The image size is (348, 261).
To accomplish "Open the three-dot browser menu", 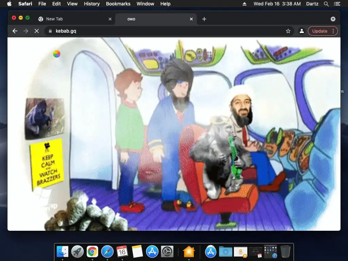I will [333, 31].
